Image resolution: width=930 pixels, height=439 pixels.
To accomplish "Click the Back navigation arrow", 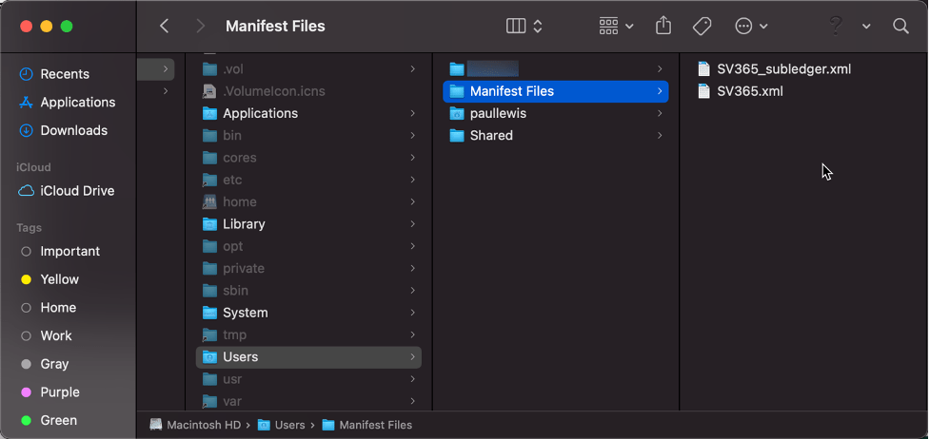I will coord(165,27).
